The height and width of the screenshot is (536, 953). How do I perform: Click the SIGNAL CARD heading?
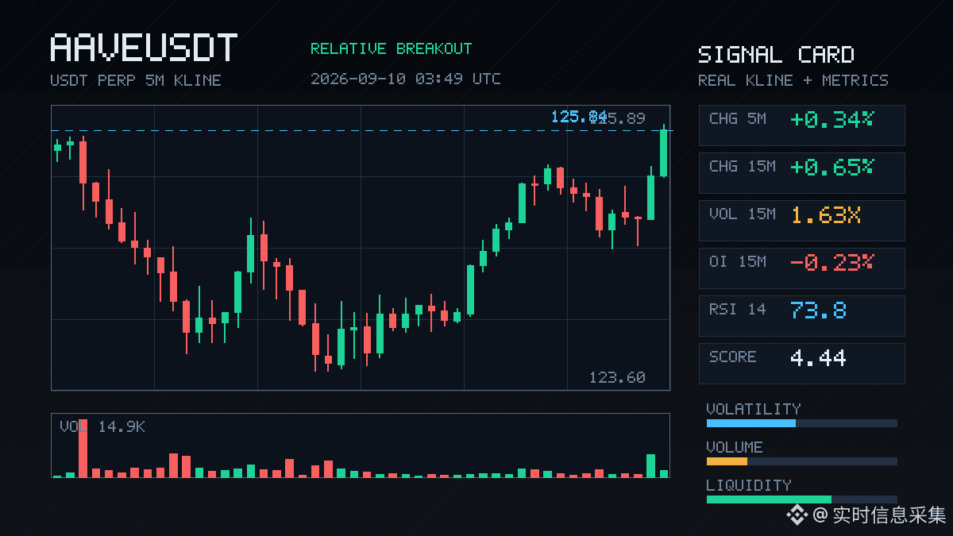pos(776,55)
